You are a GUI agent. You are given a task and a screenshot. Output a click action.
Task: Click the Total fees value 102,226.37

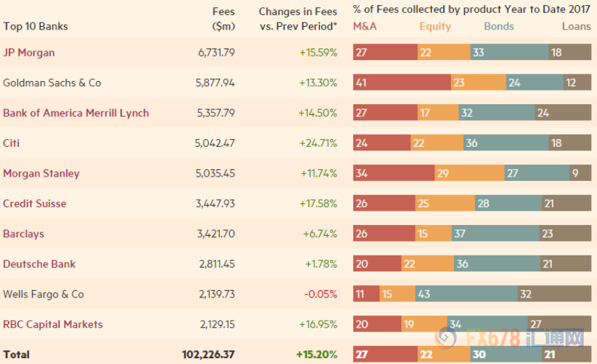tap(208, 354)
